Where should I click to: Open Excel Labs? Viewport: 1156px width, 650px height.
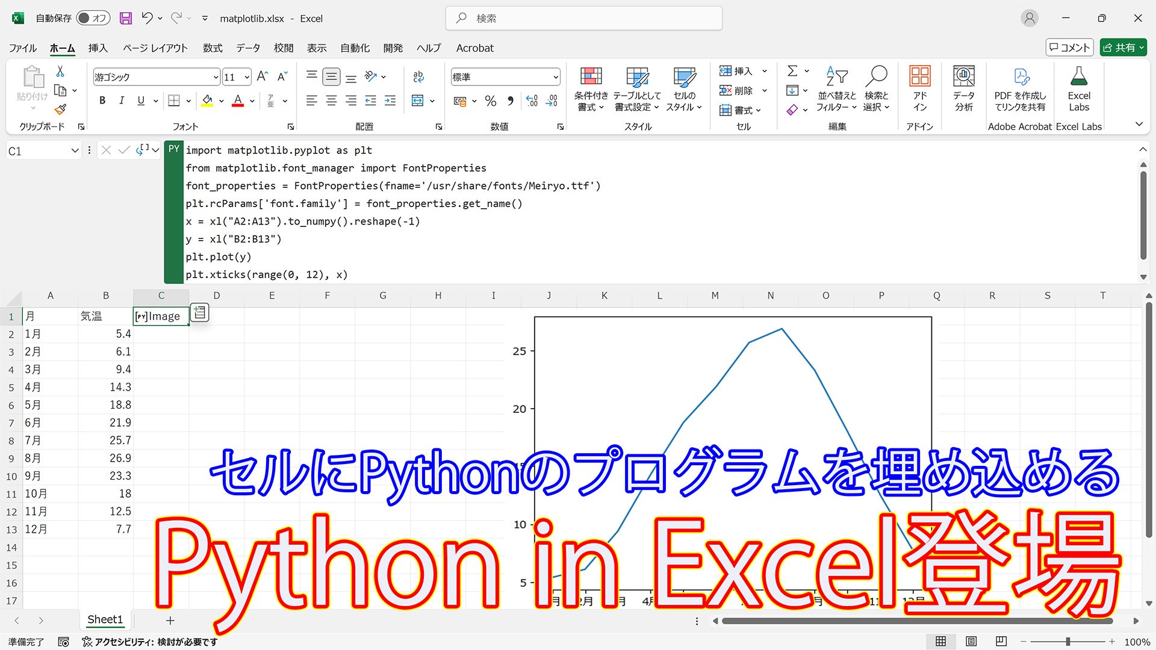point(1078,89)
